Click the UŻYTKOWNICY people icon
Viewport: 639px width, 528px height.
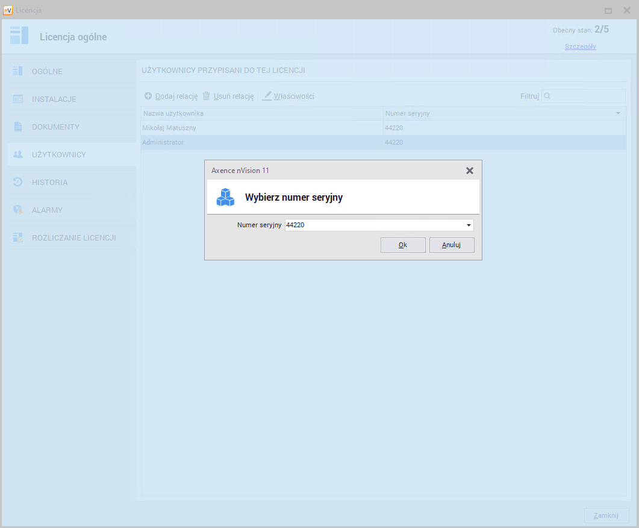pyautogui.click(x=18, y=154)
